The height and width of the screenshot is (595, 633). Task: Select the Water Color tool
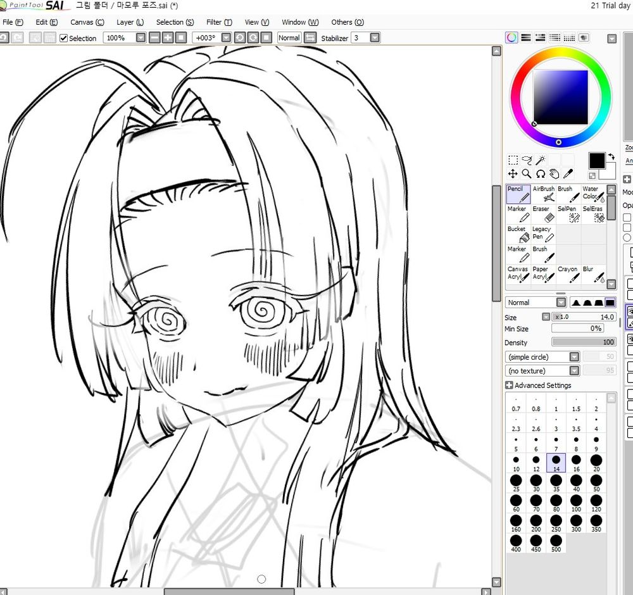tap(593, 194)
